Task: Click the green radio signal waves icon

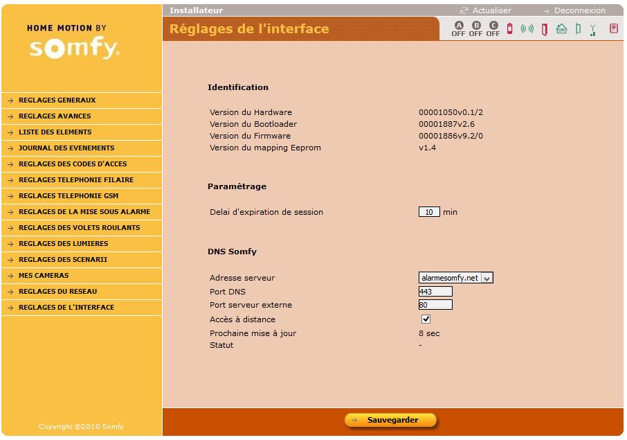Action: [527, 28]
